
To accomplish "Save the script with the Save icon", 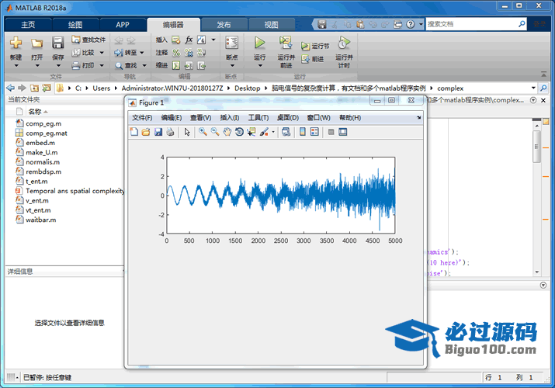I will (x=57, y=43).
